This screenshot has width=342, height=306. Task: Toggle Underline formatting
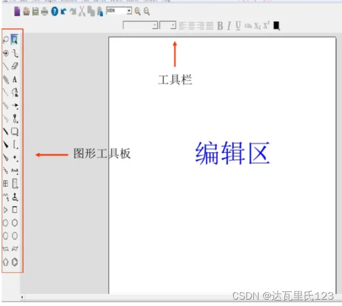(238, 26)
